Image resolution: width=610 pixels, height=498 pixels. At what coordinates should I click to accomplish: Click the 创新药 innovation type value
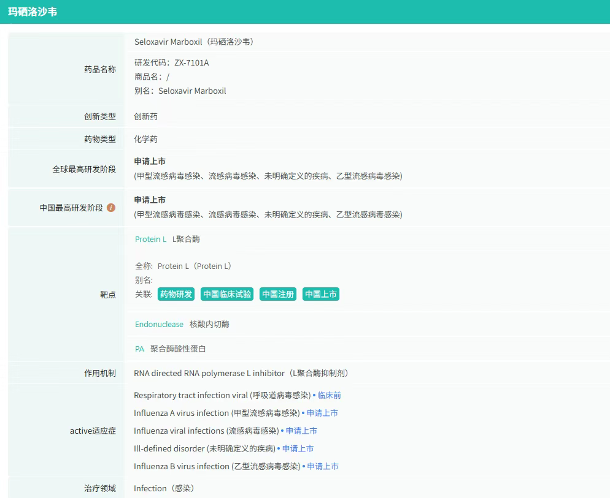[x=146, y=116]
